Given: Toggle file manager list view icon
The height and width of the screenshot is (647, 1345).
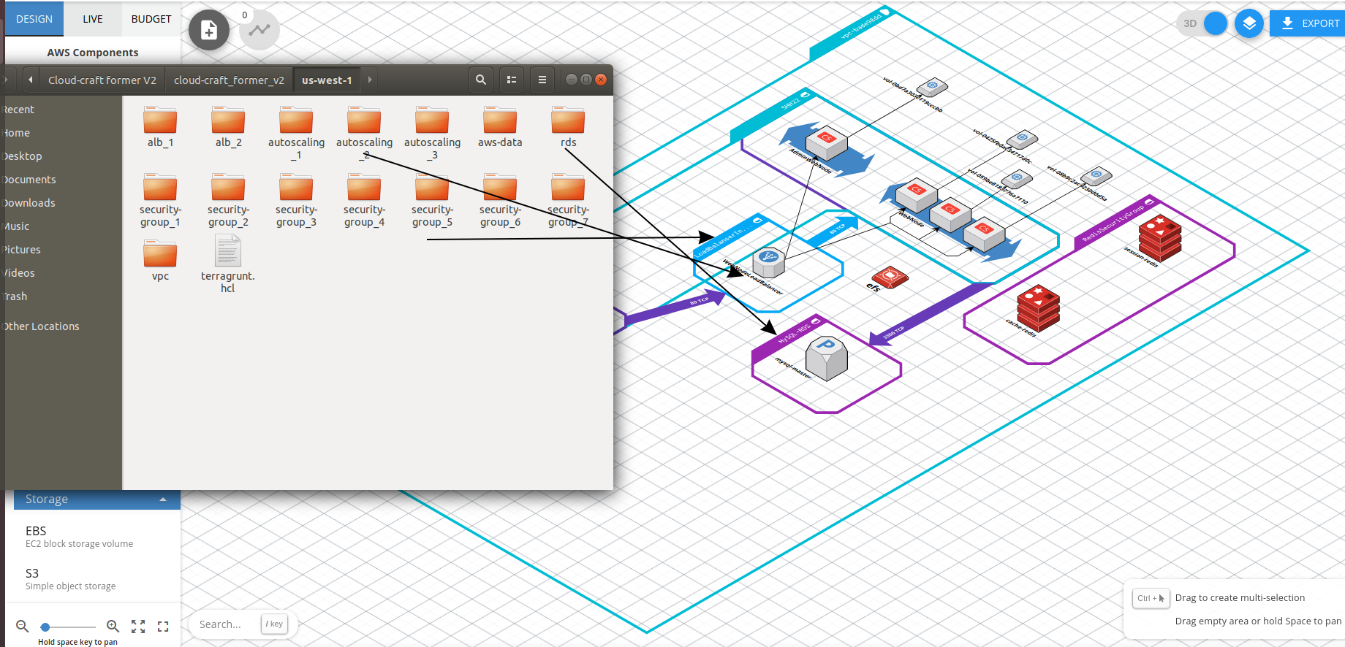Looking at the screenshot, I should (512, 80).
